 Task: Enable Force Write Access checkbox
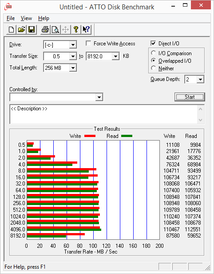coord(88,43)
